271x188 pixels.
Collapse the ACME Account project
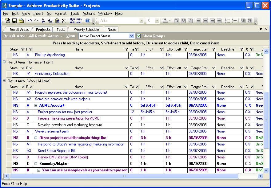(x=36, y=105)
